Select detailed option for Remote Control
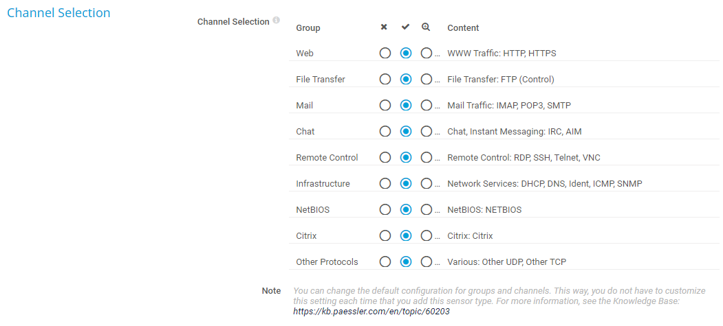 [x=427, y=157]
